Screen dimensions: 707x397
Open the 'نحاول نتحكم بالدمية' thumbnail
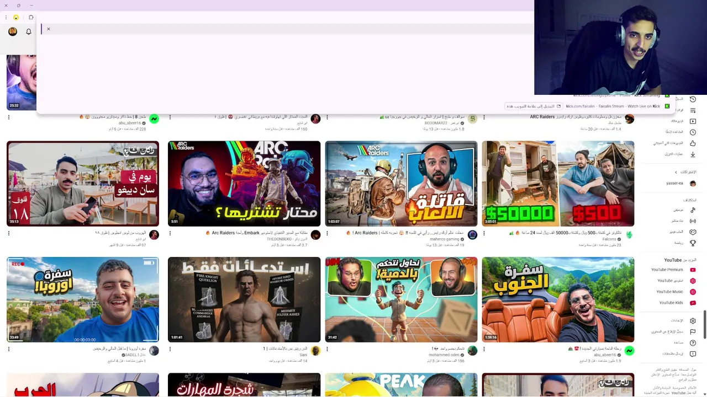coord(401,300)
